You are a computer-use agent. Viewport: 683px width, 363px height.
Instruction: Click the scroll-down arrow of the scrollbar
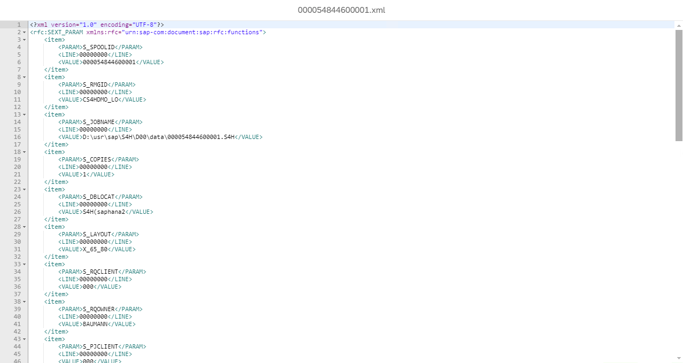679,358
